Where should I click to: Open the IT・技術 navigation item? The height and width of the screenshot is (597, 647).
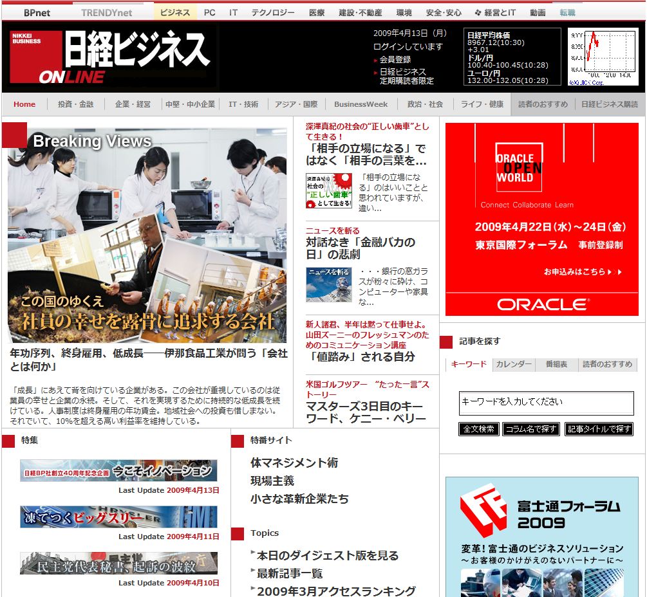pyautogui.click(x=243, y=104)
